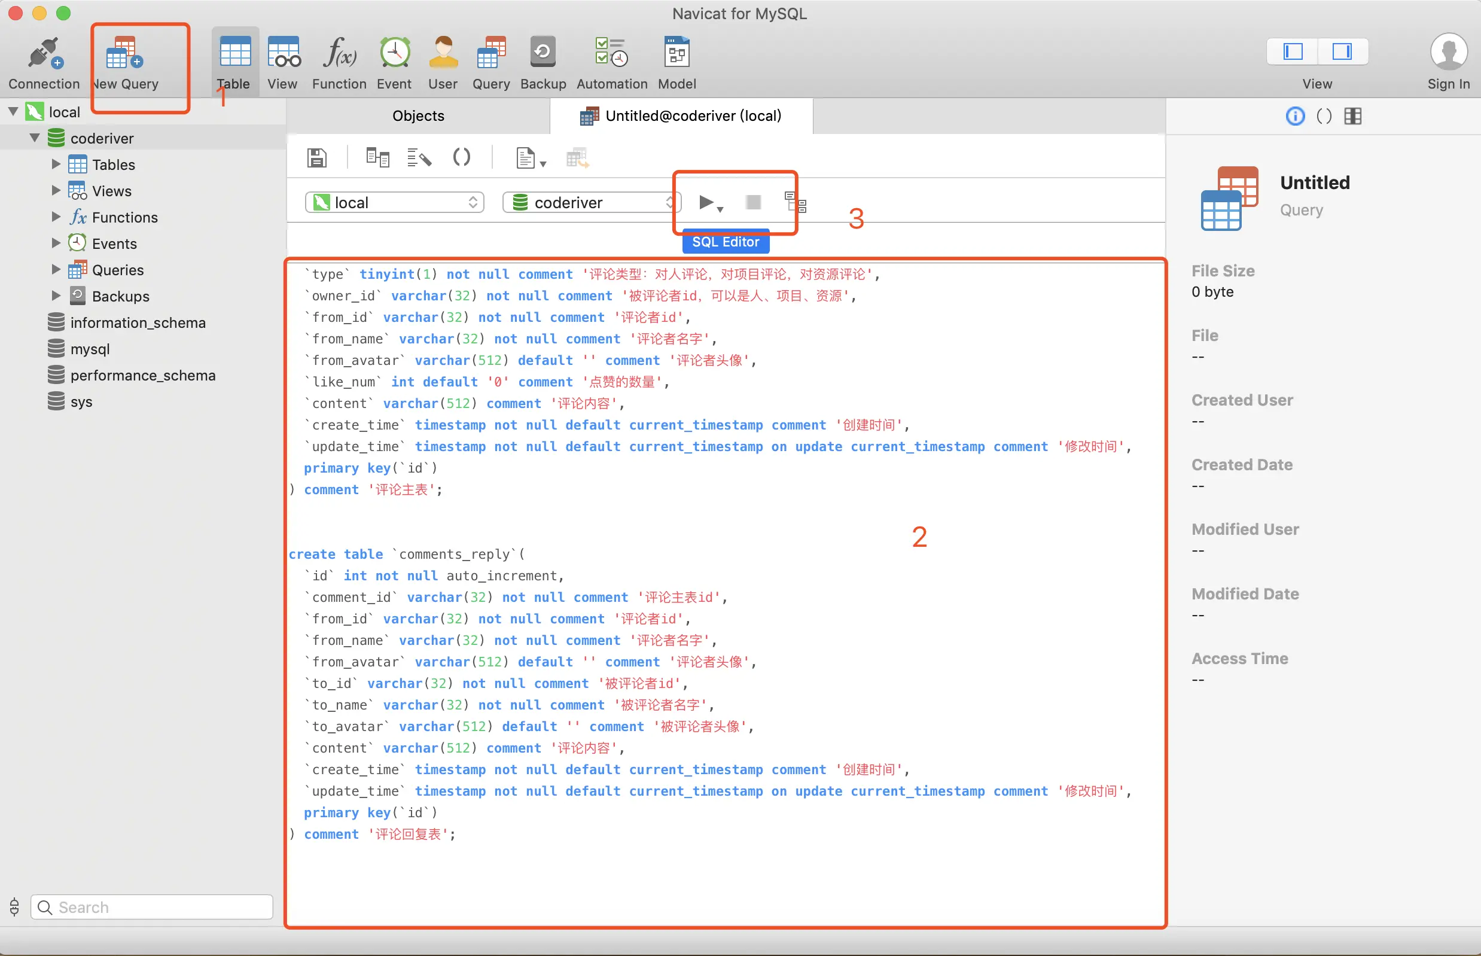Open the coderiver database dropdown
Screen dimensions: 1481x956
pos(591,202)
